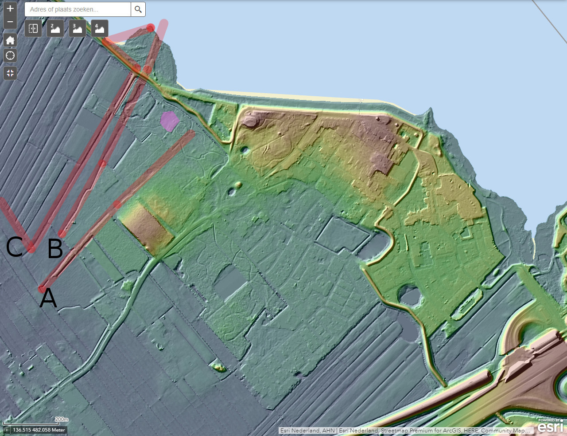This screenshot has height=436, width=567.
Task: Run the search with the magnifier button
Action: tap(138, 9)
